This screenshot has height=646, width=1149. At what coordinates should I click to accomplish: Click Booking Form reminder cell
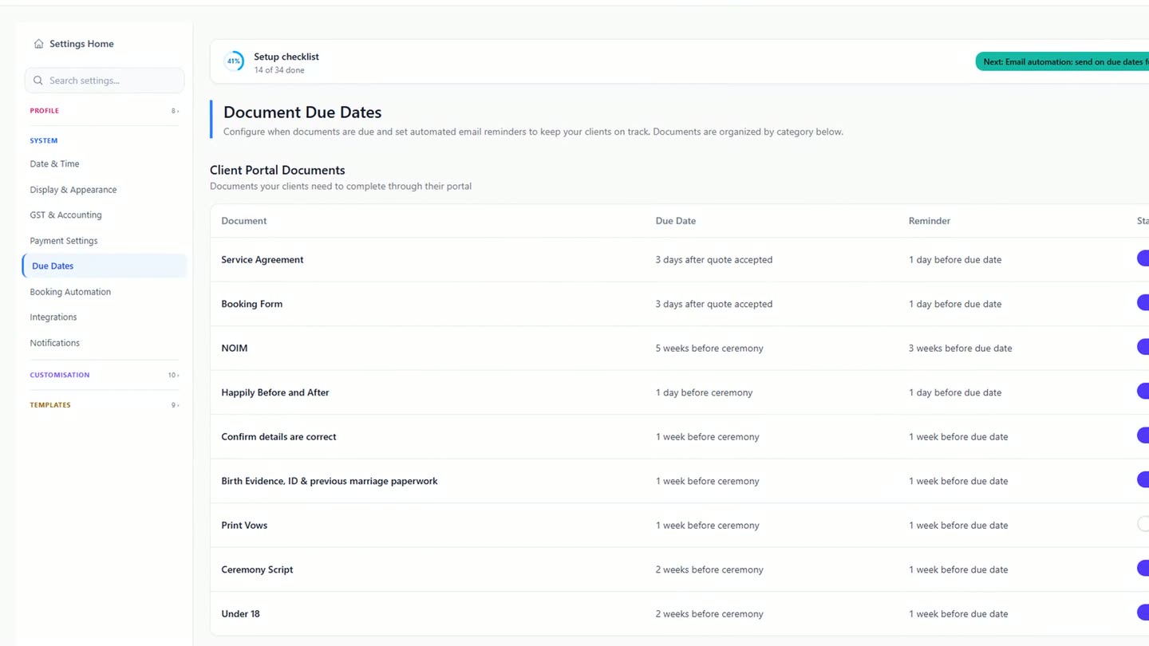[x=955, y=304]
